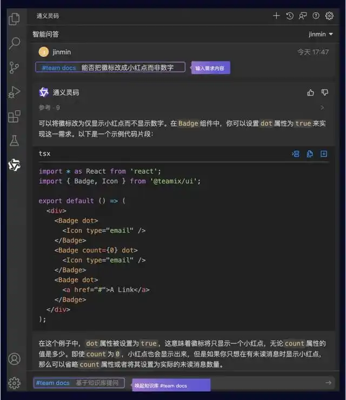
Task: Select the Tongyi Lingma sidebar icon
Action: tap(14, 165)
